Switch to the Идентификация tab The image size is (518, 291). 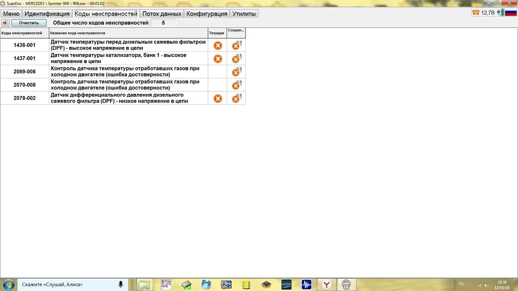pos(47,14)
